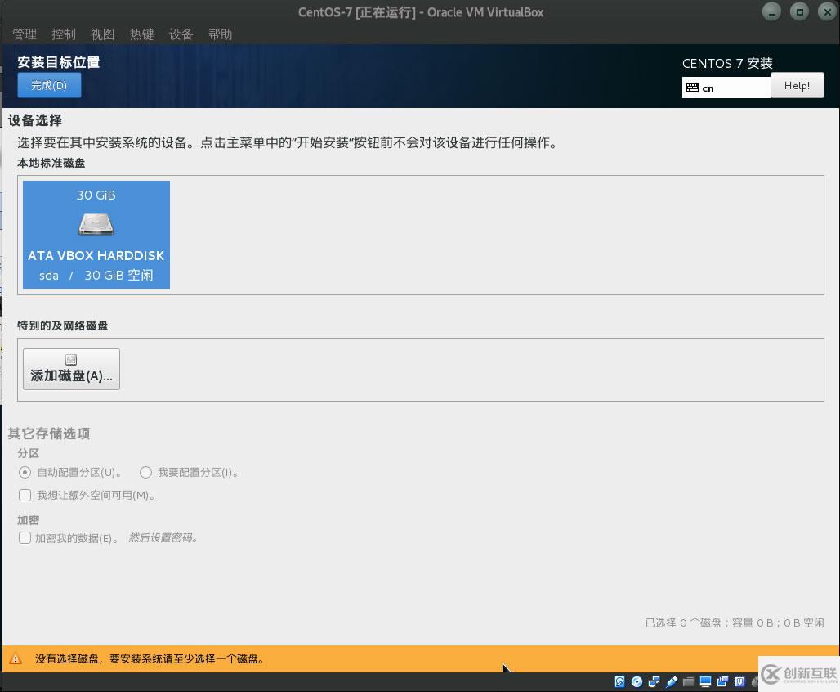Viewport: 840px width, 692px height.
Task: Click the no-disk-selected warning message
Action: (x=150, y=658)
